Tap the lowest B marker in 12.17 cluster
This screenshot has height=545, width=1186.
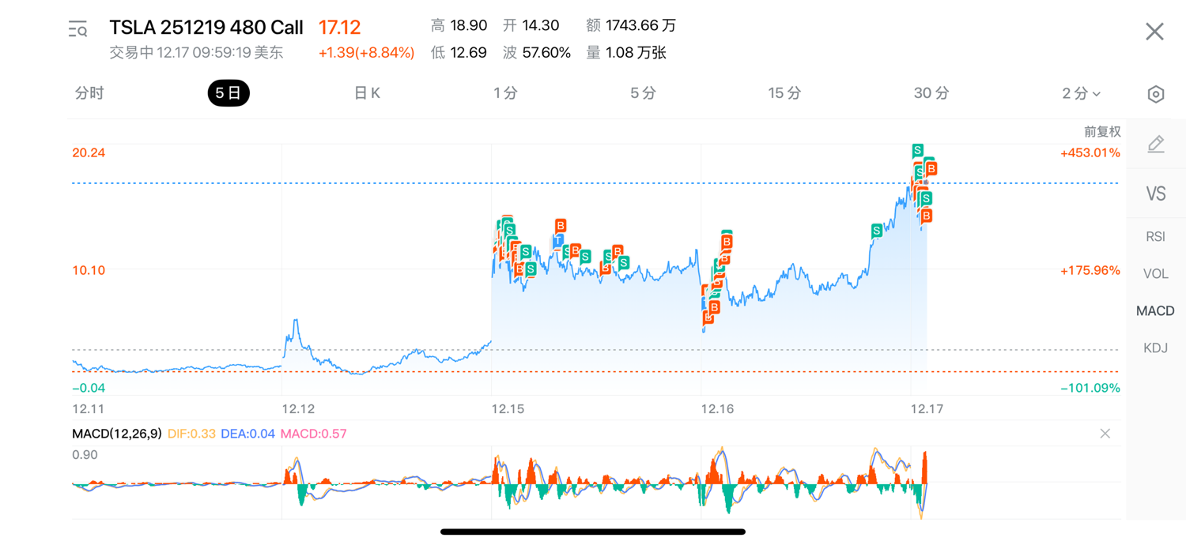coord(926,216)
